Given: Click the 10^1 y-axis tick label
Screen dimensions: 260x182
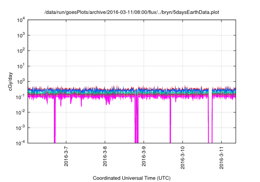Looking at the screenshot, I should [x=21, y=66].
